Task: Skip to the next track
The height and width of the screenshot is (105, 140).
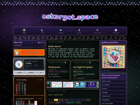Action: 41,73
